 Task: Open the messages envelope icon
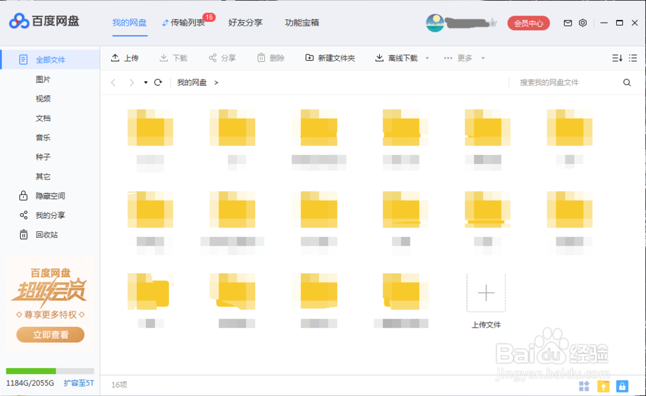[567, 23]
